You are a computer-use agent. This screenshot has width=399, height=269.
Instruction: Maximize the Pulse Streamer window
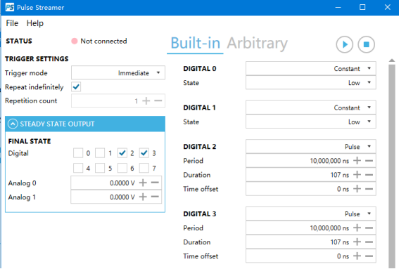(x=362, y=7)
